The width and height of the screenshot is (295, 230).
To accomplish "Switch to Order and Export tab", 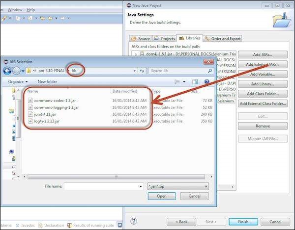I will [223, 39].
